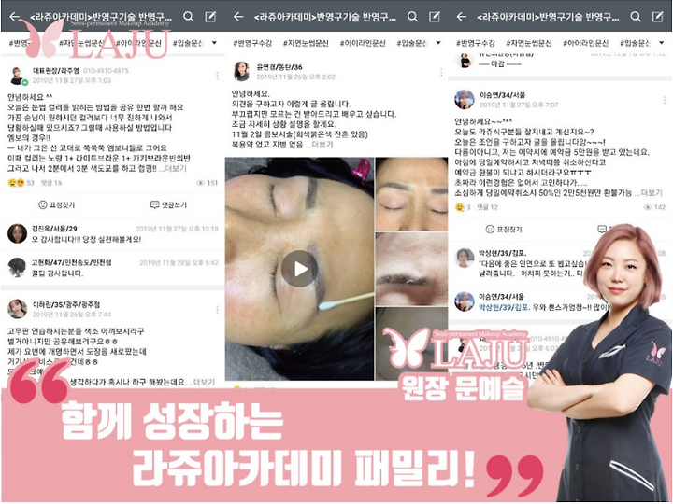The height and width of the screenshot is (504, 673).
Task: Open more options on 이하린/35/광주 post
Action: 217,309
